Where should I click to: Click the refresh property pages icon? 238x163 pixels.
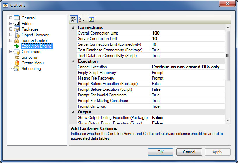tap(91, 19)
